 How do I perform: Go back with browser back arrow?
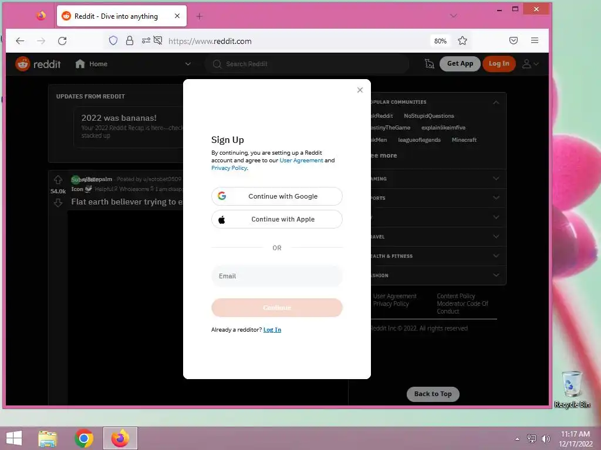[x=20, y=41]
